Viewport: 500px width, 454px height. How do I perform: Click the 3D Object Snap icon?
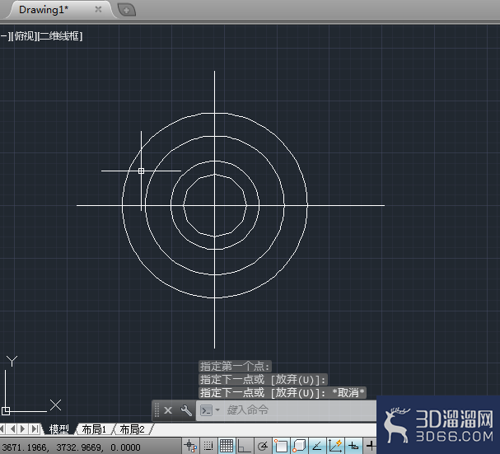point(299,446)
